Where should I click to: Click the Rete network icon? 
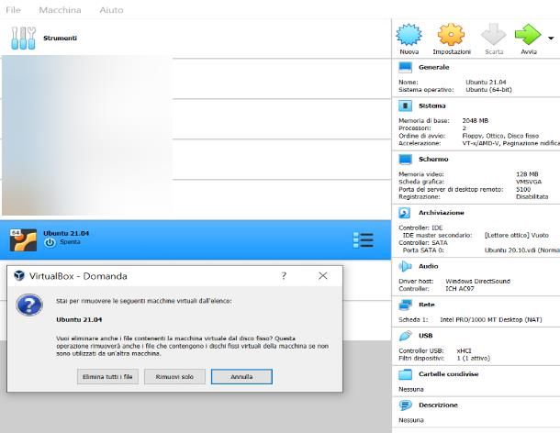tap(406, 305)
